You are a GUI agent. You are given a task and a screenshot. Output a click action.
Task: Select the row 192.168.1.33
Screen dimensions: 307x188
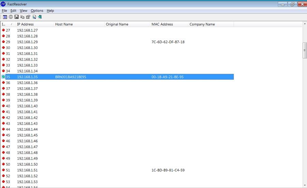(x=117, y=65)
